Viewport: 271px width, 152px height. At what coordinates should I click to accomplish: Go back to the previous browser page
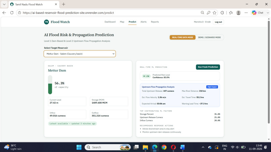pos(4,13)
